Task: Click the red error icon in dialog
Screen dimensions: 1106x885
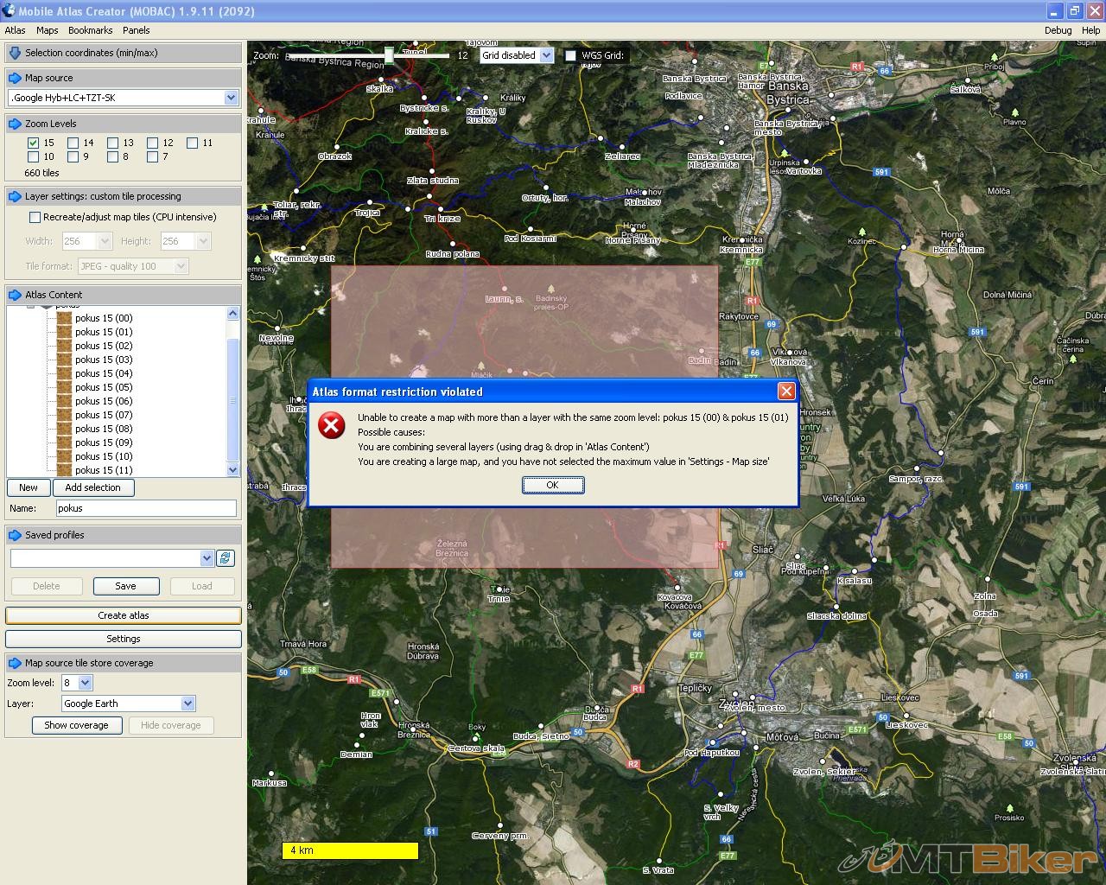Action: coord(332,425)
